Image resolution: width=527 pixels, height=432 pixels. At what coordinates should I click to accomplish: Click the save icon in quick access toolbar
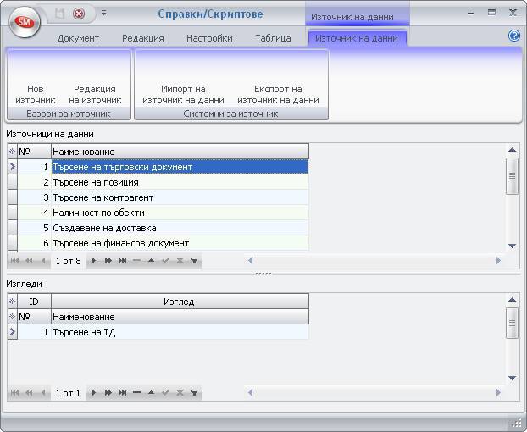click(60, 14)
